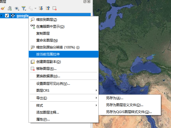This screenshot has width=171, height=128.
Task: Choose 创建图层副本(D) from menu
Action: [x=63, y=62]
